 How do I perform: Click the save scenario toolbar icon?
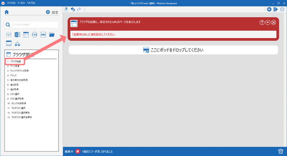point(66,9)
